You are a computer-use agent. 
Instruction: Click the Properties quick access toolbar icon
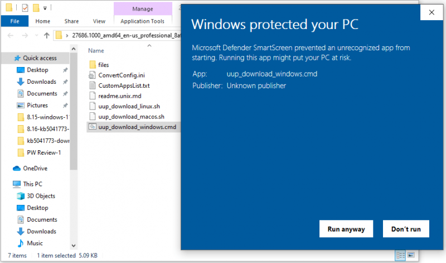(25, 8)
